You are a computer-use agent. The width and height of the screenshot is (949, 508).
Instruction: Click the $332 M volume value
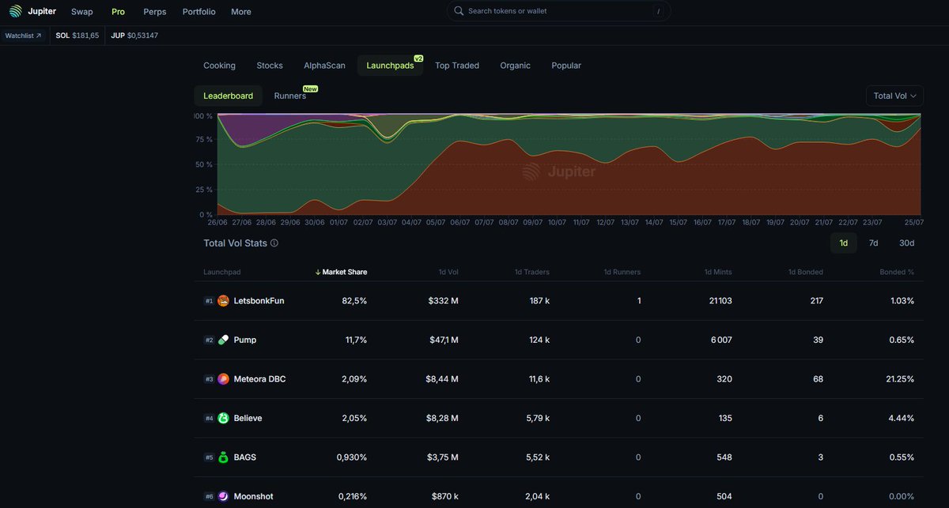(x=443, y=301)
